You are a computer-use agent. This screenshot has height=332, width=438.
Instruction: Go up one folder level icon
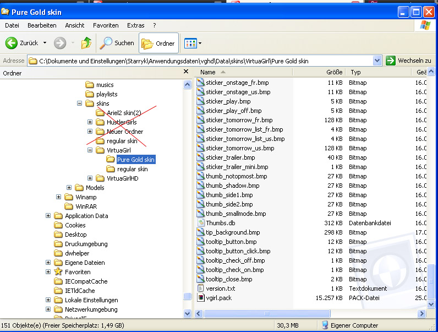point(86,43)
